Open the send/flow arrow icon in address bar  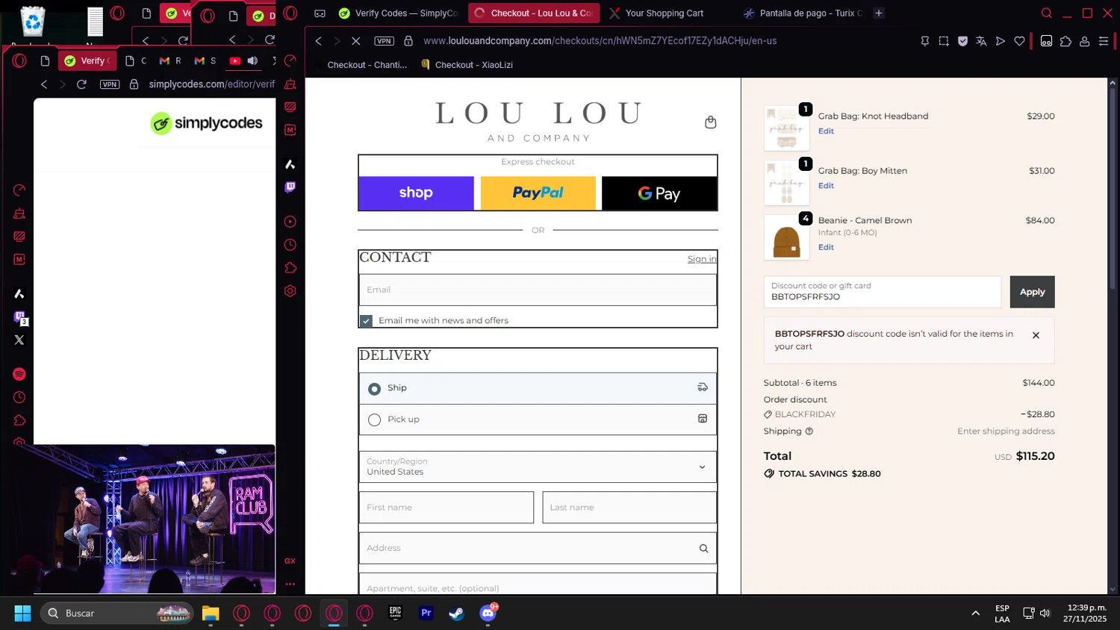coord(1001,41)
